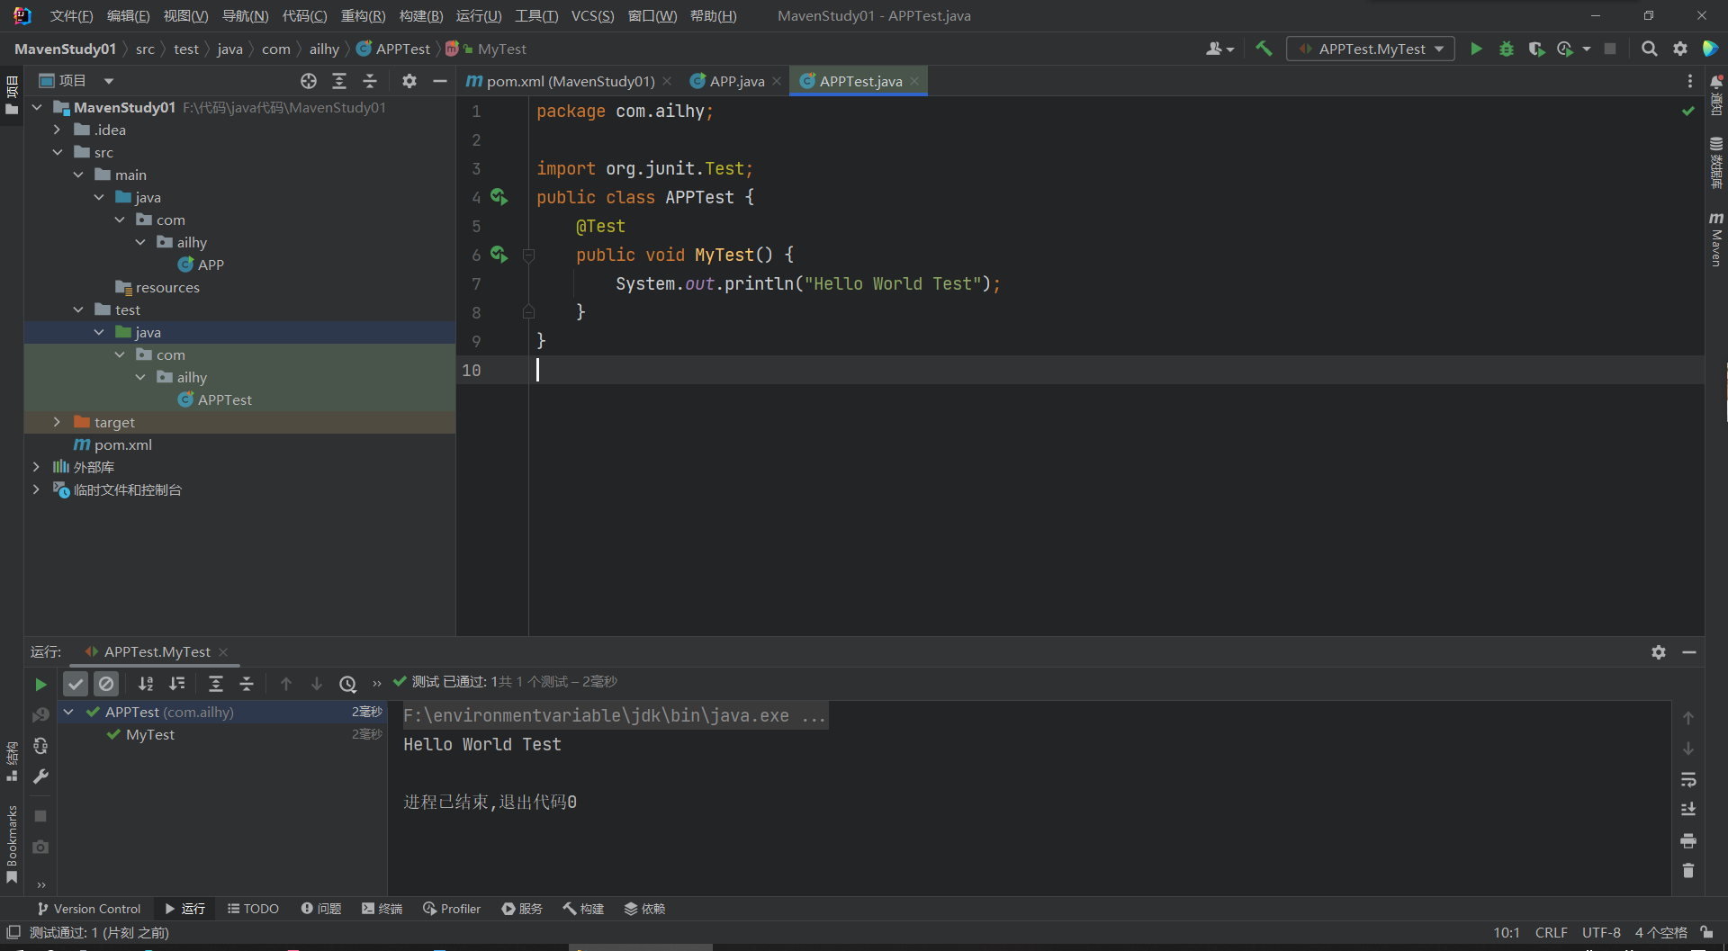Open test history clock icon

coord(347,684)
